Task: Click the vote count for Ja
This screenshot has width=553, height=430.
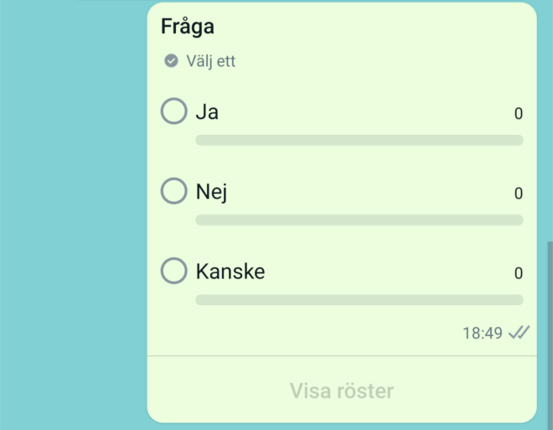Action: tap(519, 114)
